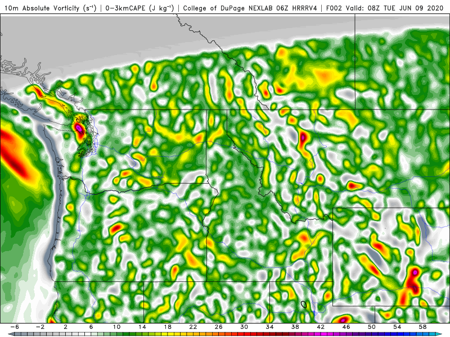This screenshot has width=450, height=337.
Task: Click the '50' color scale label
Action: (372, 327)
